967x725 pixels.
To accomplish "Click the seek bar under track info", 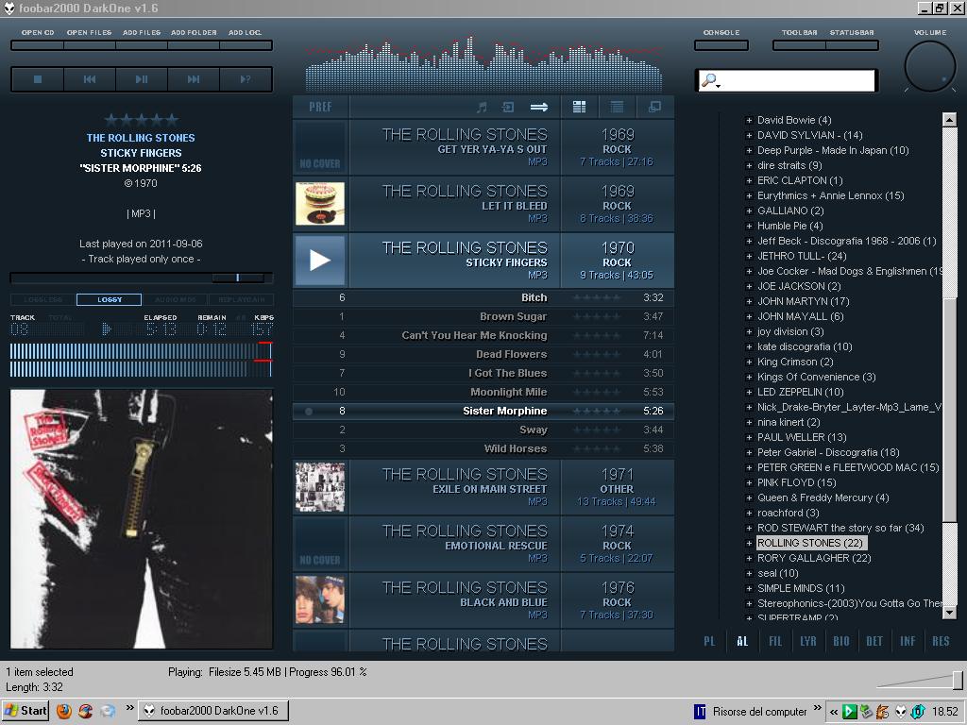I will click(142, 278).
